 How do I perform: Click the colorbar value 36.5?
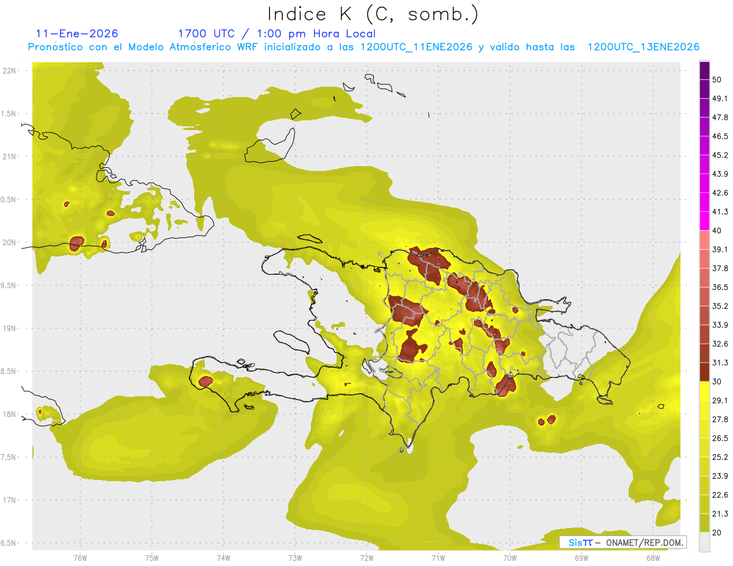[720, 287]
